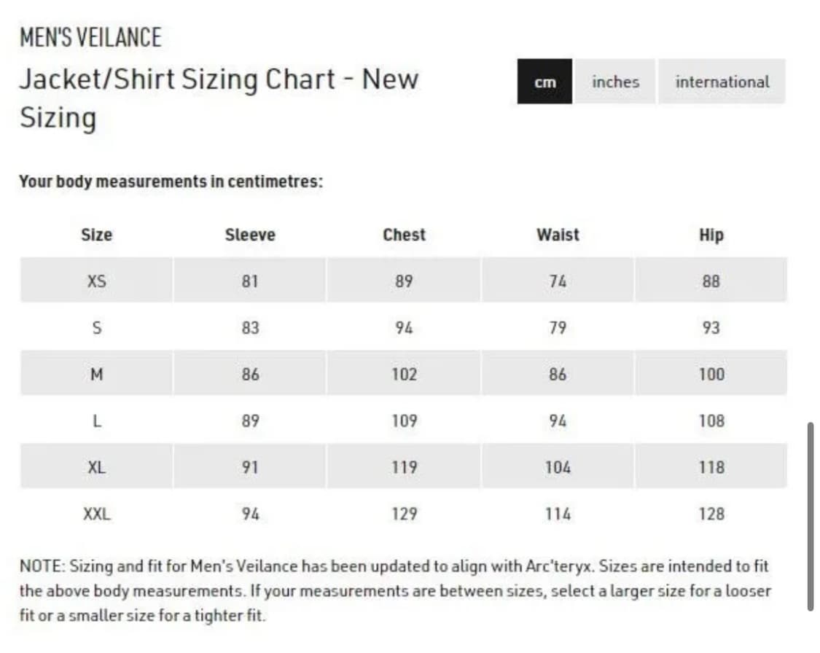This screenshot has height=653, width=820.
Task: Click the Chest column header
Action: pos(404,235)
